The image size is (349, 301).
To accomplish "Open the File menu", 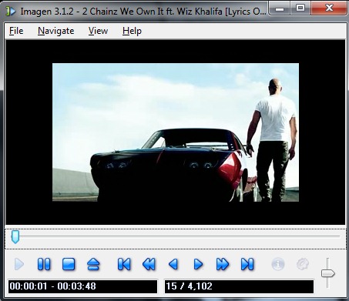I will (16, 31).
